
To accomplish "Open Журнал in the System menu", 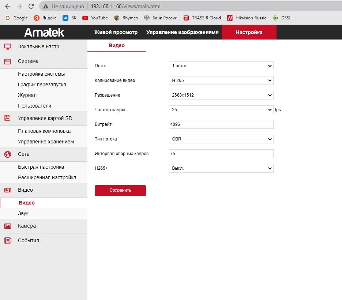I will point(27,95).
